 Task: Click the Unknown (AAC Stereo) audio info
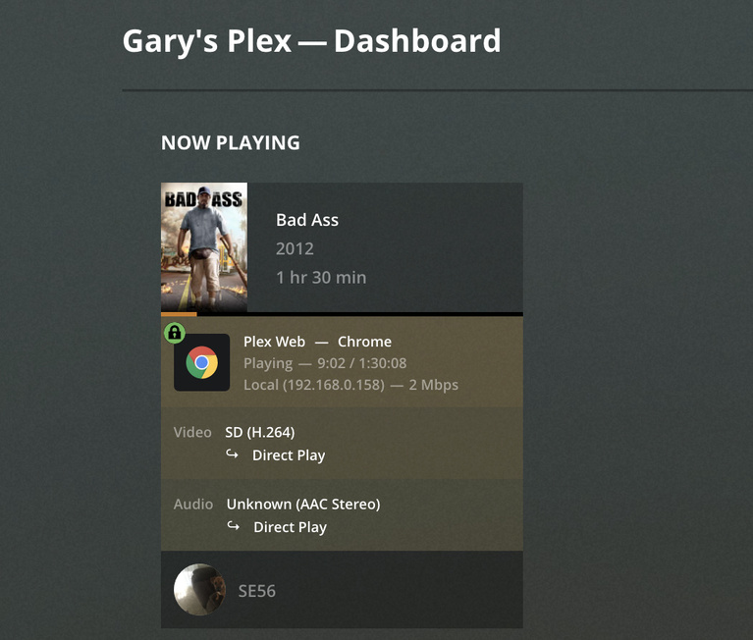point(303,505)
